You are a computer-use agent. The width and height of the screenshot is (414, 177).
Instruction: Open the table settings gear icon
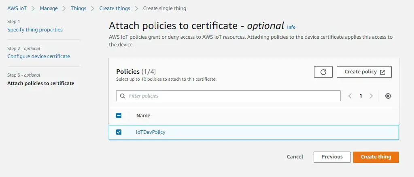388,96
